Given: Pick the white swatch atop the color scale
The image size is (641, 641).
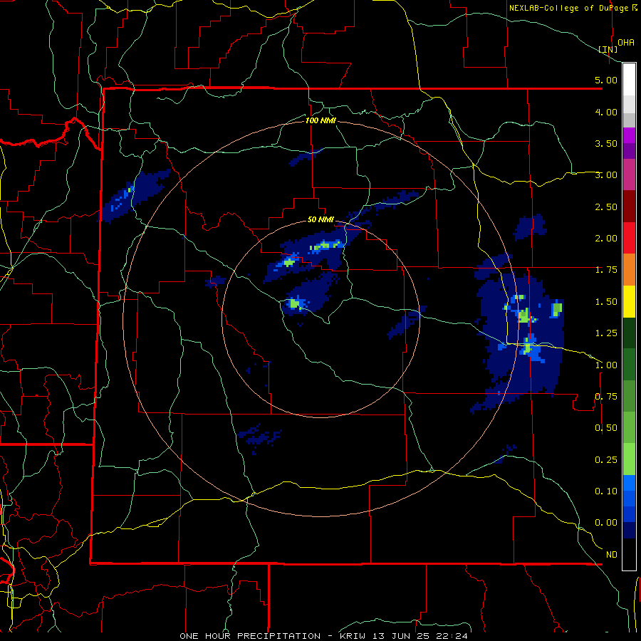Looking at the screenshot, I should coord(629,80).
